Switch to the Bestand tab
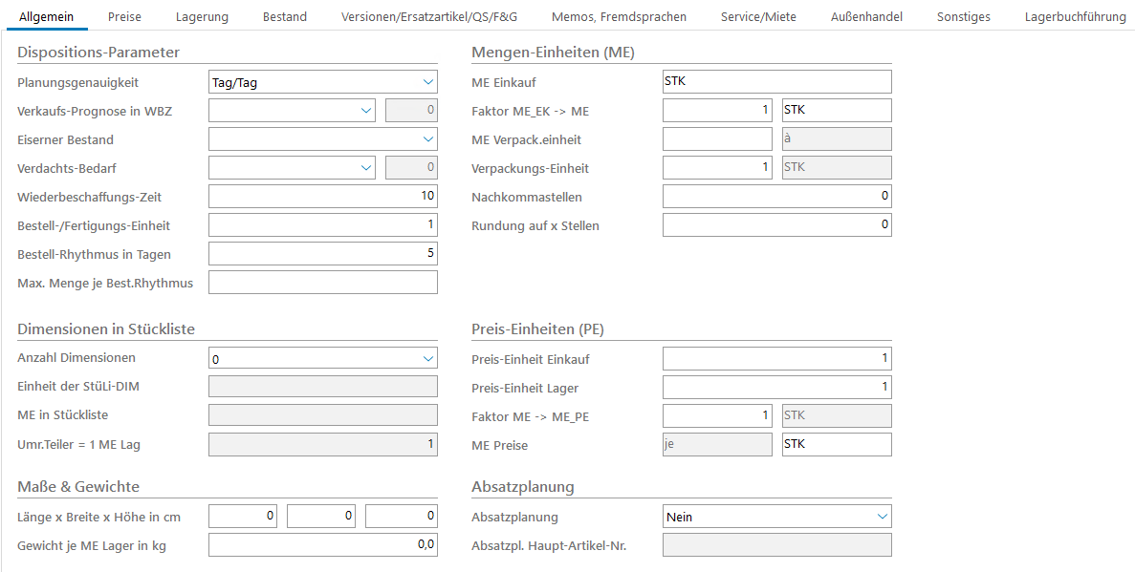This screenshot has width=1135, height=572. [x=285, y=16]
